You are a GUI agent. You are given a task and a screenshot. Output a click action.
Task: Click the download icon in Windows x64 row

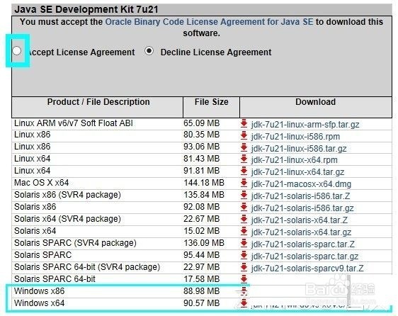point(244,303)
